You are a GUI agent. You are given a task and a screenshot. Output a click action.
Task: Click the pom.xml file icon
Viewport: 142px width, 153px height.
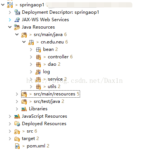[17, 146]
